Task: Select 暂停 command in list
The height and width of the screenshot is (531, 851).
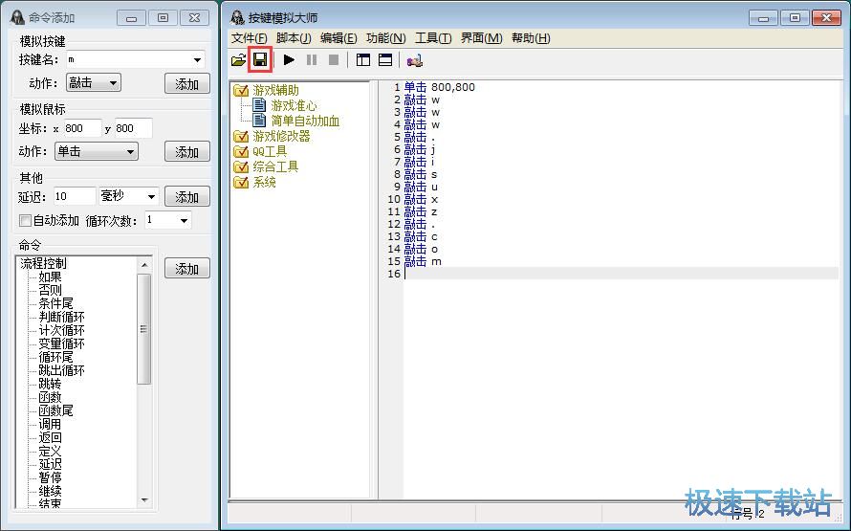Action: (x=50, y=477)
